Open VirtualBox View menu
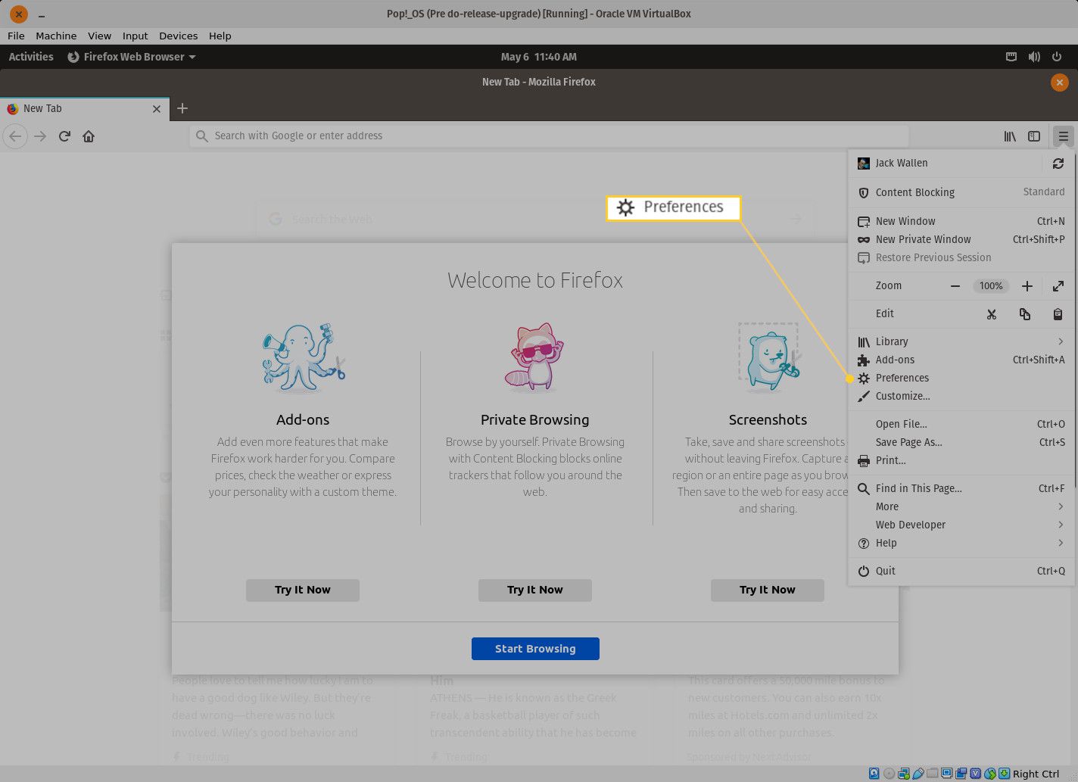Viewport: 1078px width, 782px height. 99,36
